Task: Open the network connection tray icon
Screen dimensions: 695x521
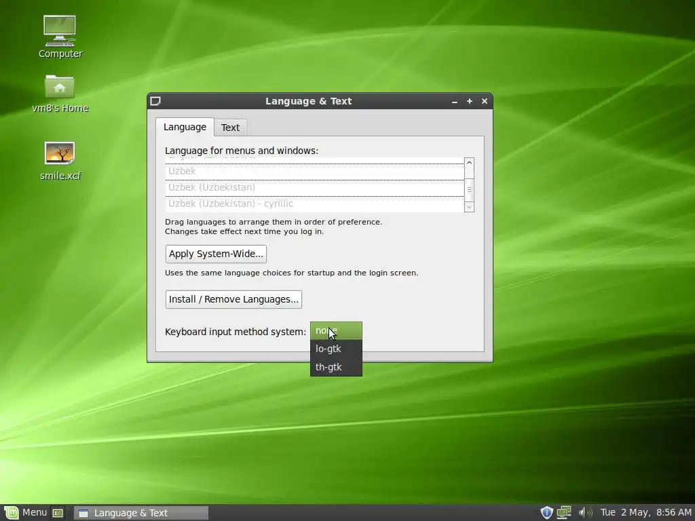Action: point(564,513)
